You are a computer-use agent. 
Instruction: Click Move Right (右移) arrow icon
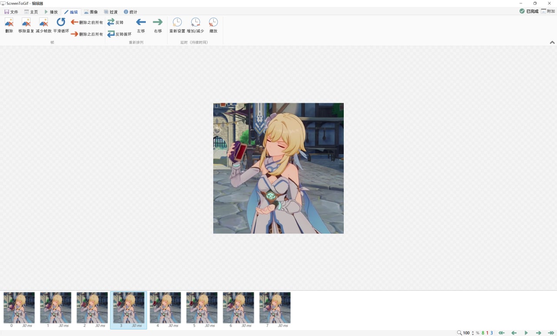[x=158, y=23]
